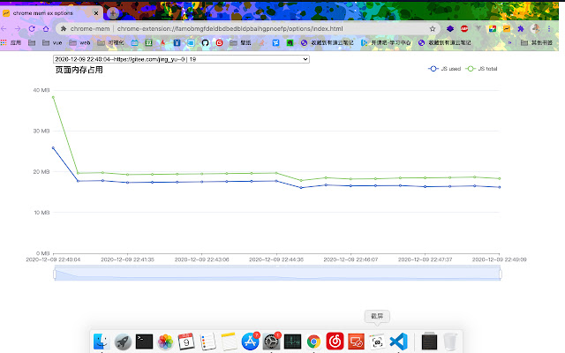This screenshot has width=565, height=353.
Task: Reload the page with the refresh button
Action: pyautogui.click(x=32, y=29)
